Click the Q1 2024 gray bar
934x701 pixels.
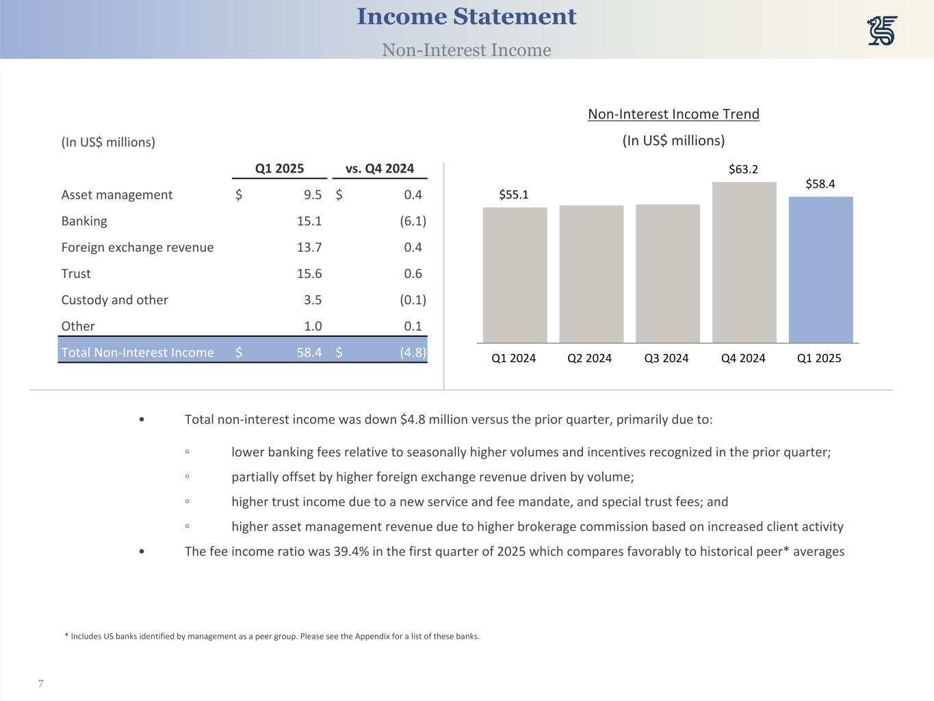(x=515, y=275)
